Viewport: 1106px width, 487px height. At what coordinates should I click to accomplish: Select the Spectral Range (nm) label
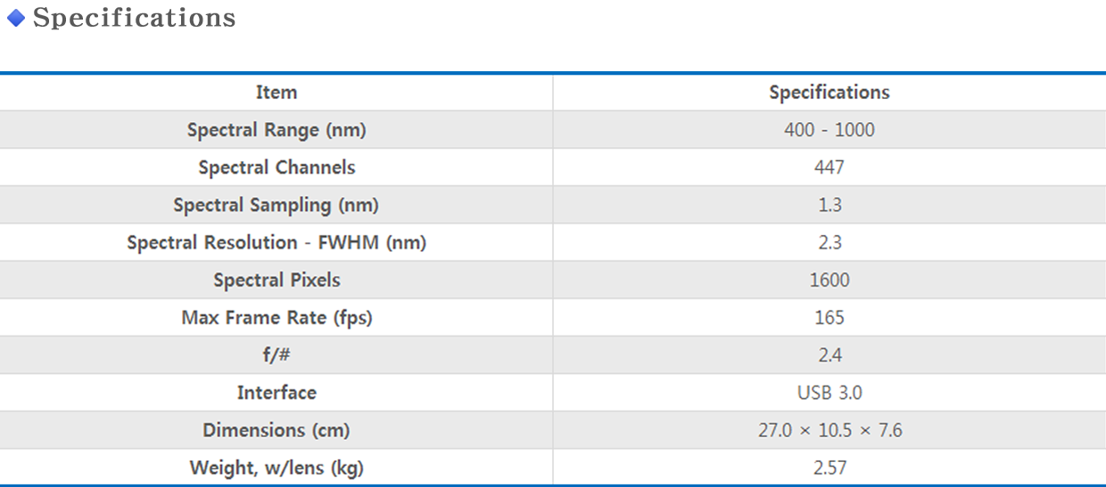click(276, 130)
